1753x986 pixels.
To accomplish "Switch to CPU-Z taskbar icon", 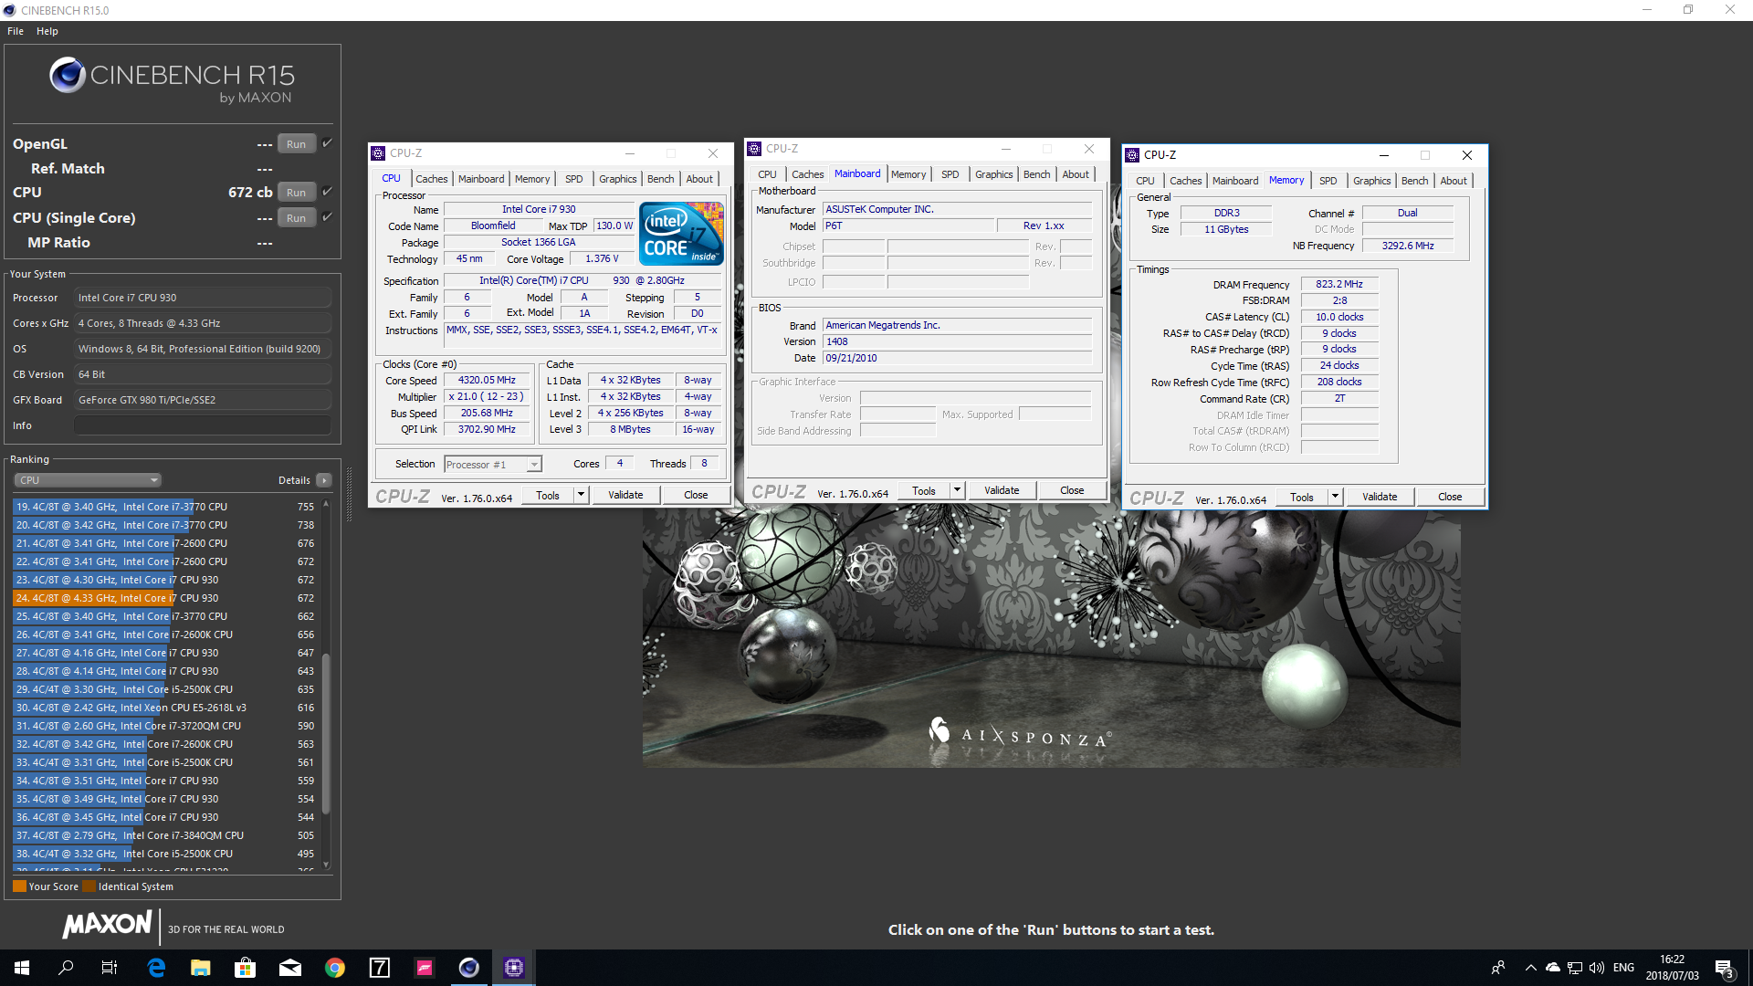I will click(514, 968).
